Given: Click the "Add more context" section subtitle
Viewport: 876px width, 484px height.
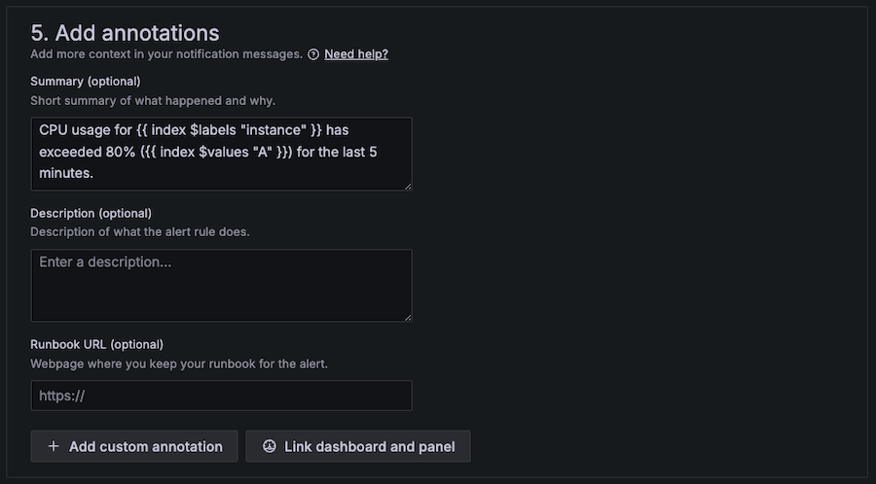Looking at the screenshot, I should [165, 54].
